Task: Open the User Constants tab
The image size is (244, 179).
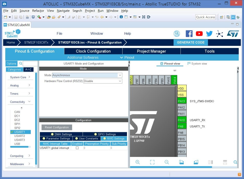Action: pyautogui.click(x=87, y=138)
